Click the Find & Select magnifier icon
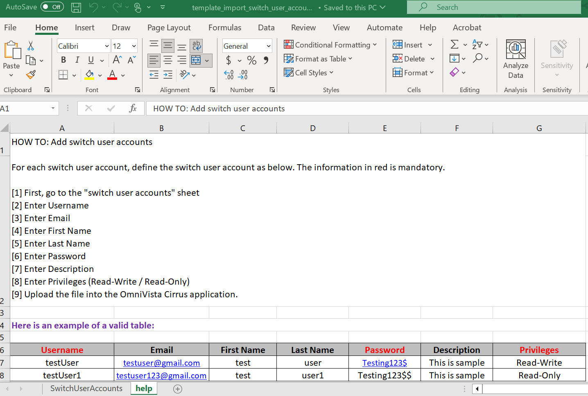Viewport: 588px width, 396px height. point(477,58)
